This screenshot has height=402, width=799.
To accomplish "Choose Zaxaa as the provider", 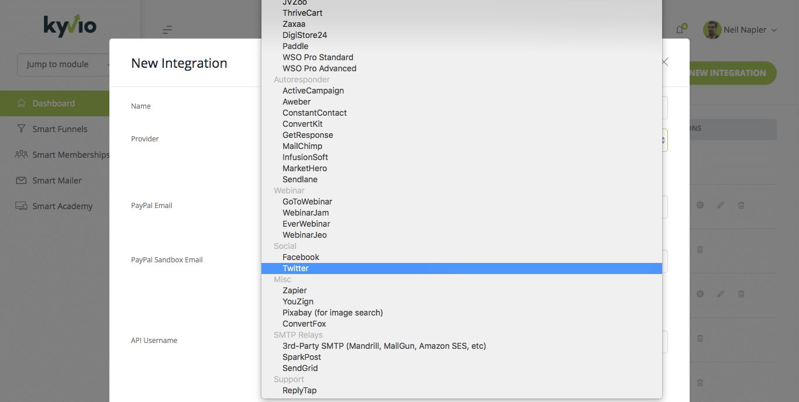I will point(462,24).
